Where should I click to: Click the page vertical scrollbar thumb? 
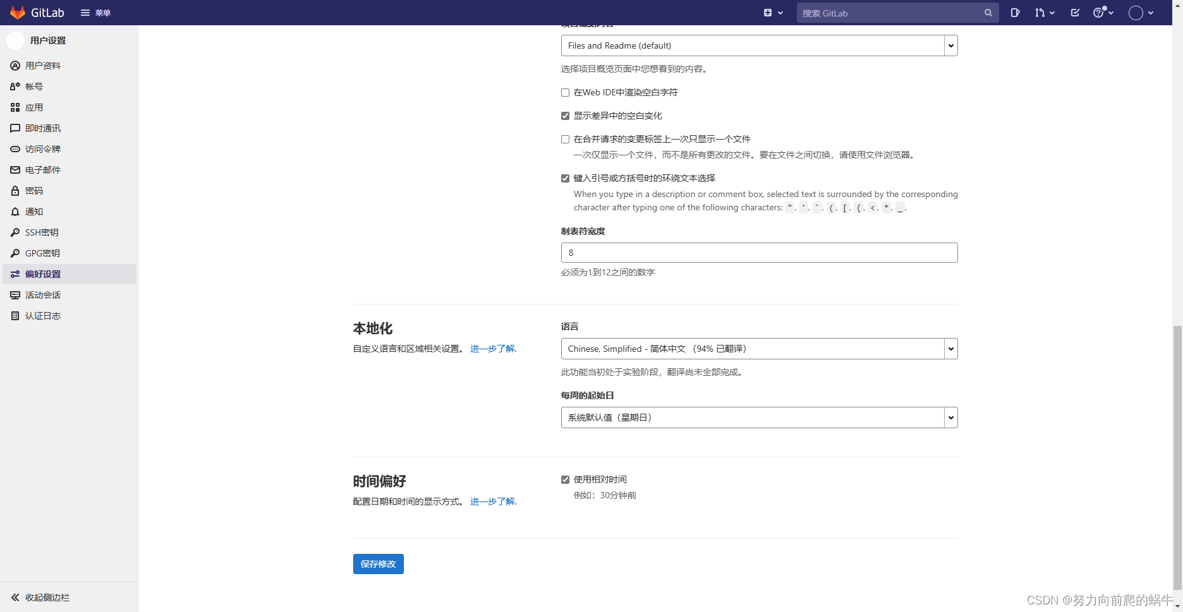[x=1177, y=459]
